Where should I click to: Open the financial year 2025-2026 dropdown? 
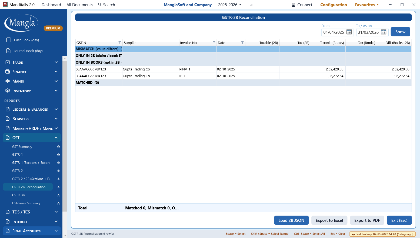coord(230,5)
